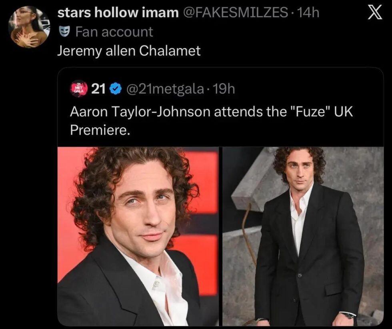Select the "Jeremy allen Chalamet" tweet text
The width and height of the screenshot is (392, 329).
pyautogui.click(x=128, y=51)
